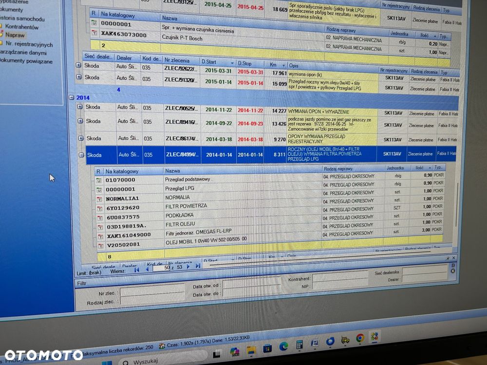
Task: Open the yellow forklift app in taskbar
Action: [345, 340]
